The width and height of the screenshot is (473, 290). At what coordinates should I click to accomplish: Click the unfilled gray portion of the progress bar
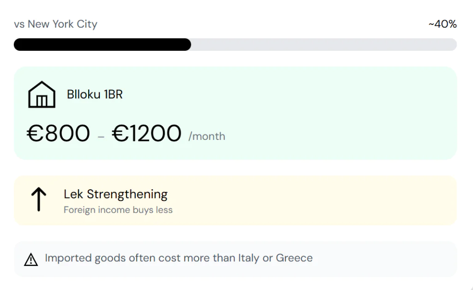click(323, 44)
